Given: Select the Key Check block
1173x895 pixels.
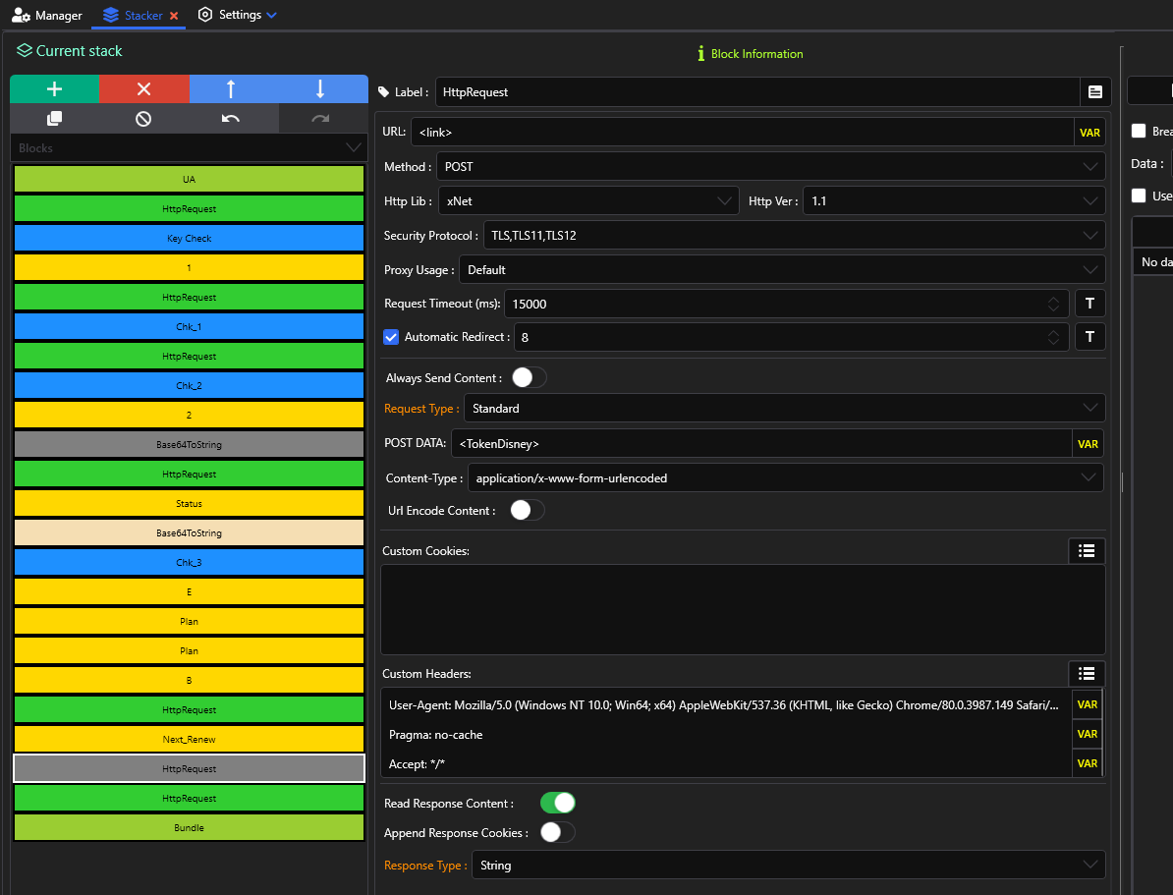Looking at the screenshot, I should pos(190,238).
